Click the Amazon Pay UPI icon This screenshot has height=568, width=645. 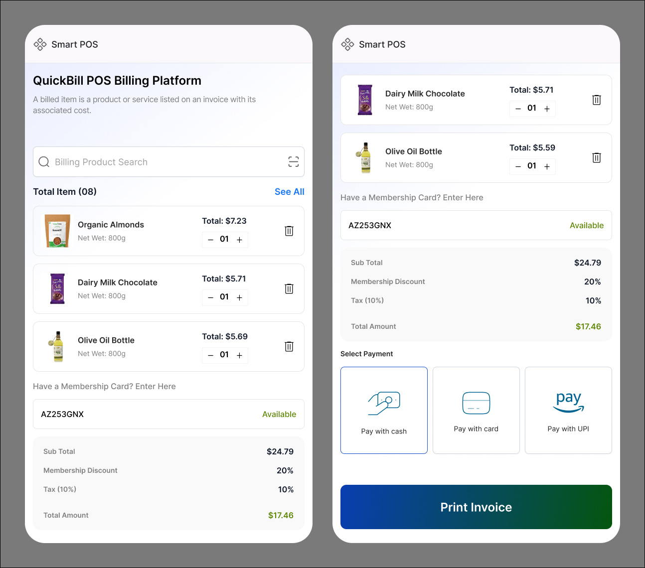point(568,403)
